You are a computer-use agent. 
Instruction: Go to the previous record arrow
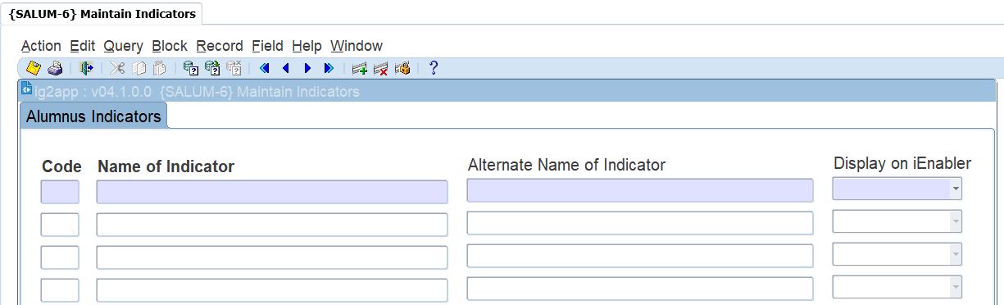click(285, 68)
